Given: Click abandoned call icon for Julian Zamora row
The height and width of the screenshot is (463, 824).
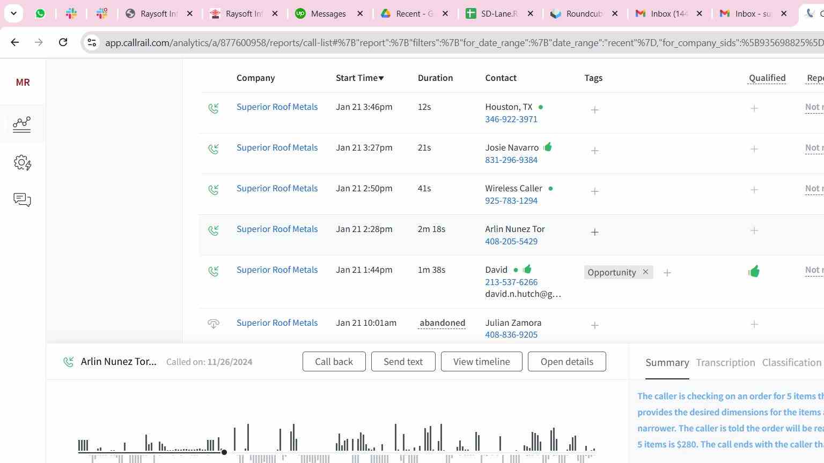Looking at the screenshot, I should 214,324.
